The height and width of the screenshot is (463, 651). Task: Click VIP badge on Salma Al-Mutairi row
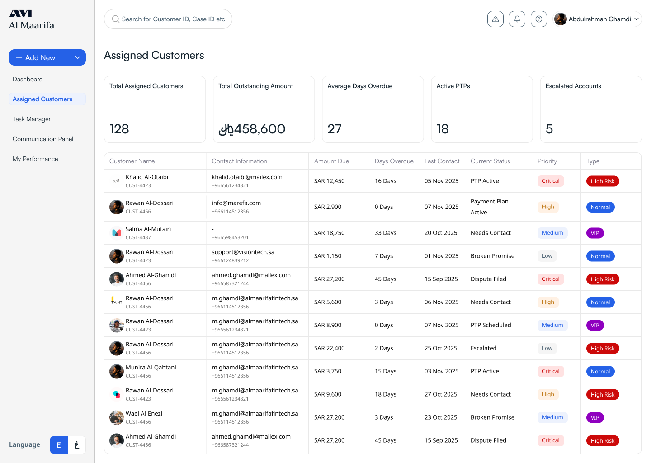(594, 233)
